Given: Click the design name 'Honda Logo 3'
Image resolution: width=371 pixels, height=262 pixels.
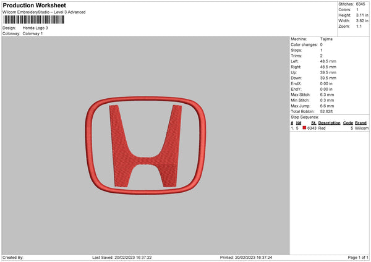Looking at the screenshot, I should point(35,28).
